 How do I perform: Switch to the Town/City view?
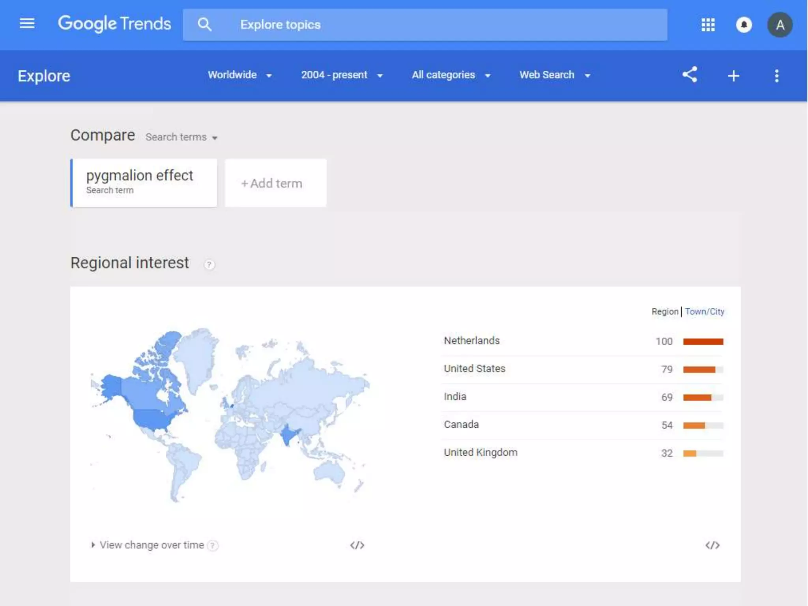(704, 312)
